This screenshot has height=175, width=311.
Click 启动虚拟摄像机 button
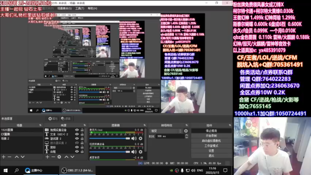211,141
